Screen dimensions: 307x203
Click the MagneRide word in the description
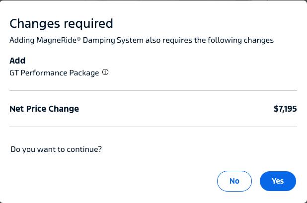point(57,40)
